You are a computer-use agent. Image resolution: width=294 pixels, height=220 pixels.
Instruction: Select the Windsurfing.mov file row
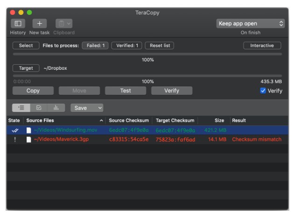(147, 130)
